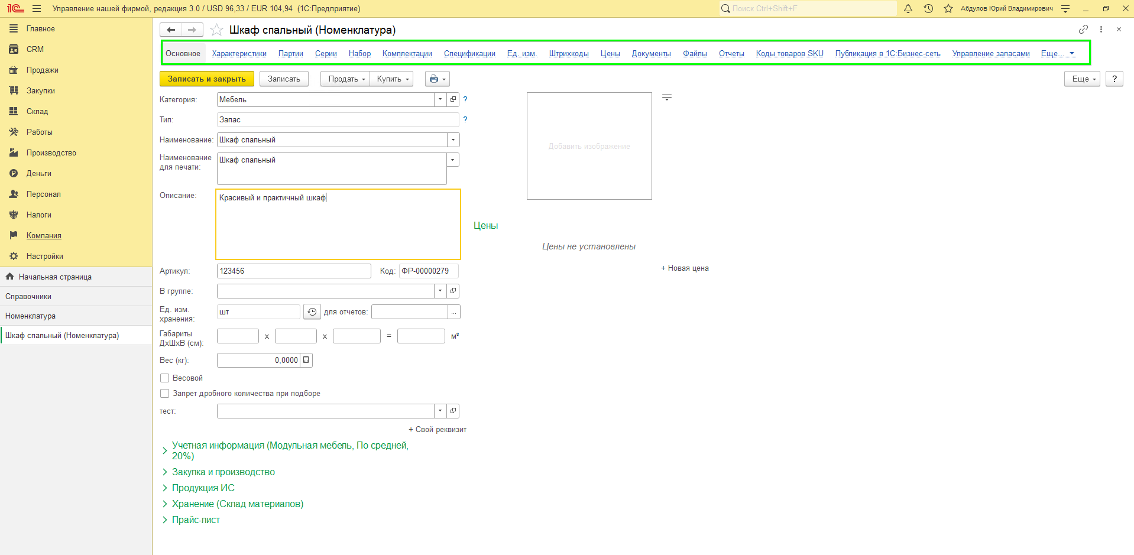This screenshot has width=1134, height=555.
Task: Go back with the left arrow button
Action: point(171,30)
